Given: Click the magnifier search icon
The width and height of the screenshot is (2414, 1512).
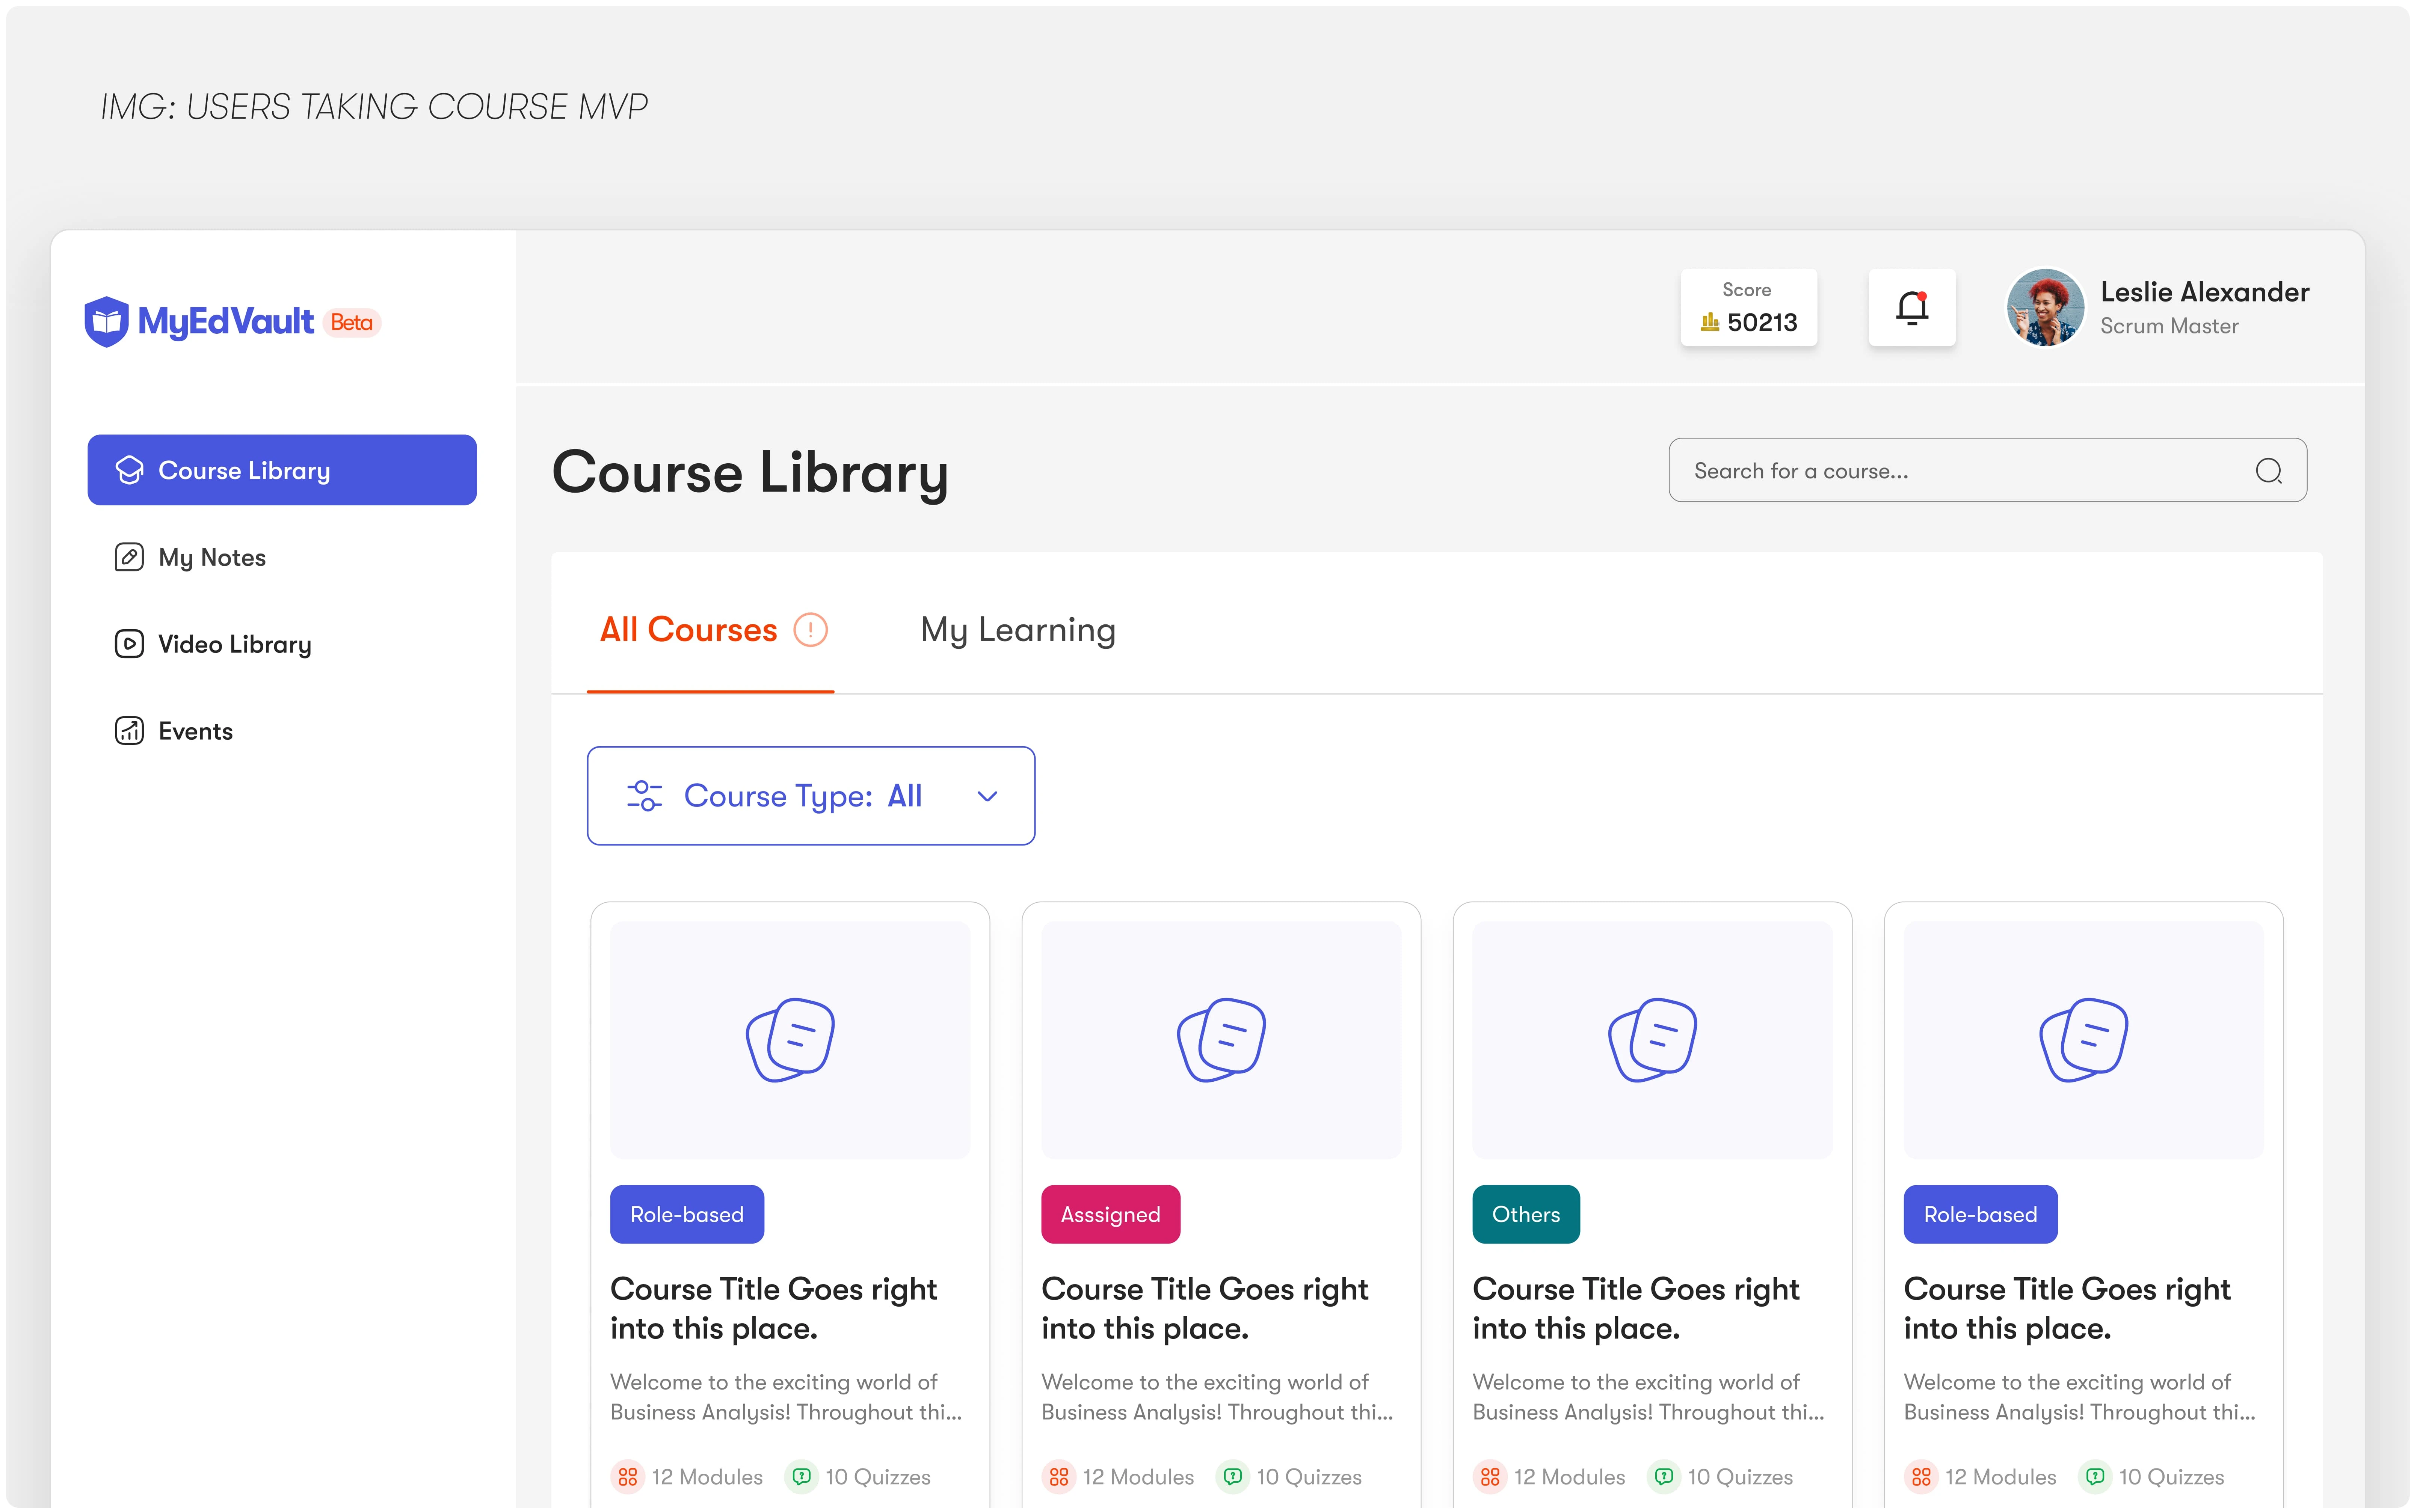Looking at the screenshot, I should [x=2269, y=471].
